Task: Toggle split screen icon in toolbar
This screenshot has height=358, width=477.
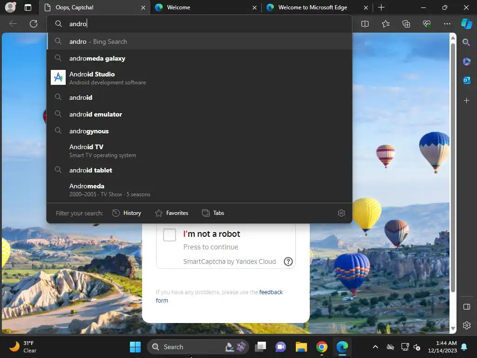Action: [x=365, y=24]
